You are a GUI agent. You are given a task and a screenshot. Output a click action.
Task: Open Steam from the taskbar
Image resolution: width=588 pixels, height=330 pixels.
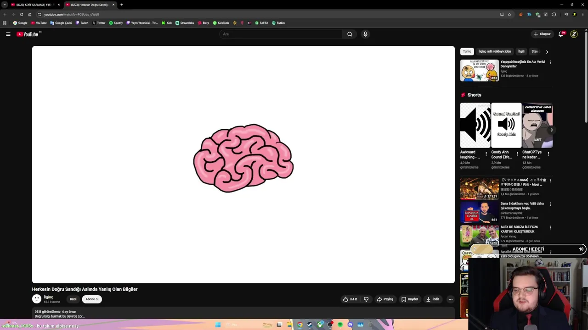309,324
